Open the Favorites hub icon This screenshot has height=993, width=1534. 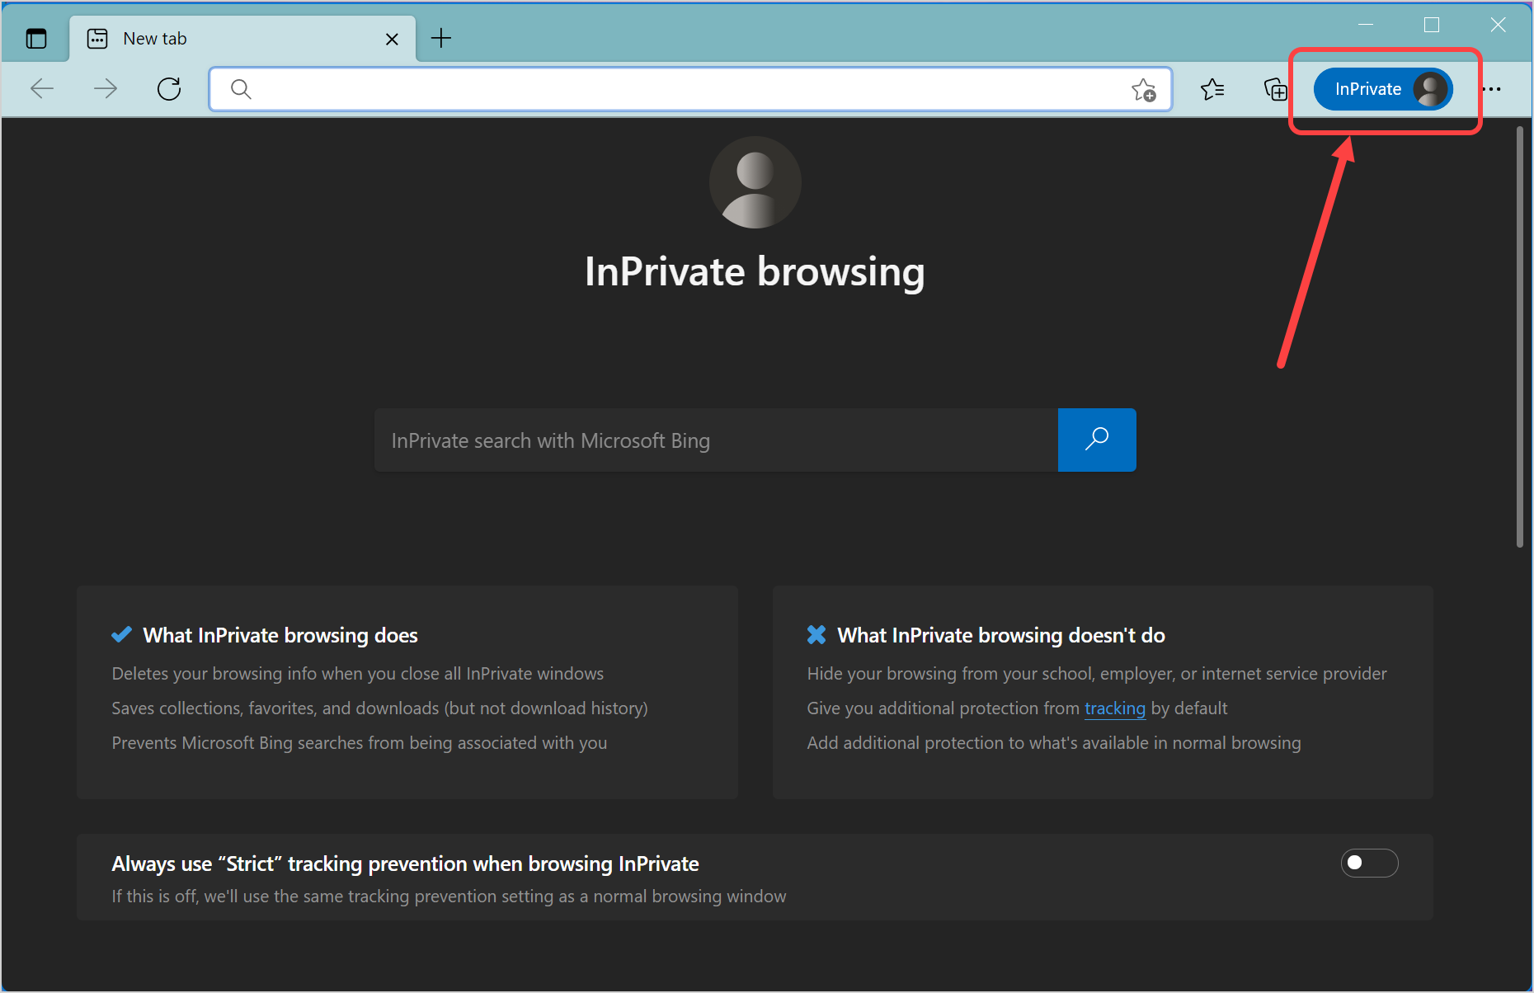pos(1212,88)
